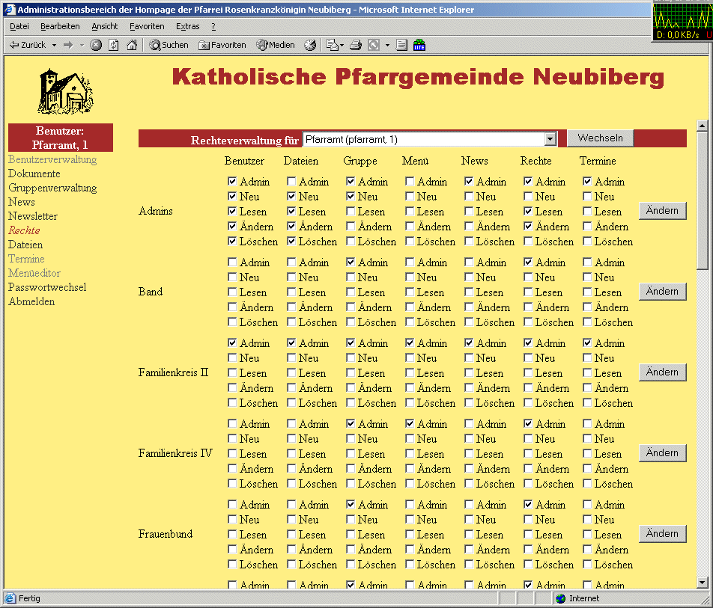Screen dimensions: 713x608
Task: Open the ? help menu
Action: click(x=213, y=26)
